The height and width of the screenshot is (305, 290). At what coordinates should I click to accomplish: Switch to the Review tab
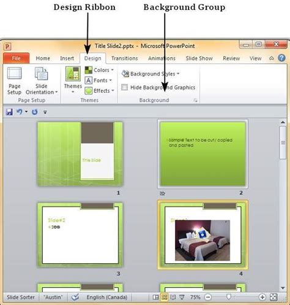(231, 58)
